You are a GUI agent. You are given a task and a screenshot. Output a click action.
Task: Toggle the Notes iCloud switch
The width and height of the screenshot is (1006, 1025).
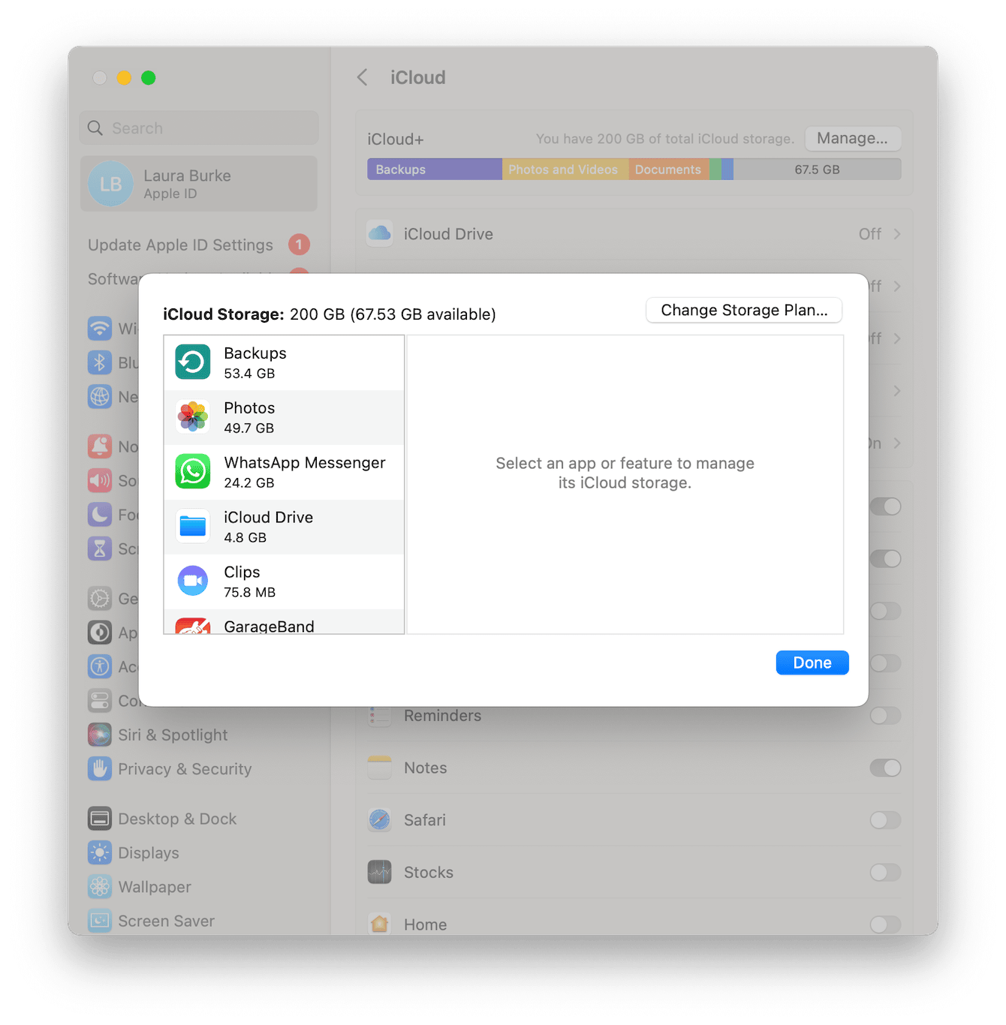pyautogui.click(x=885, y=768)
